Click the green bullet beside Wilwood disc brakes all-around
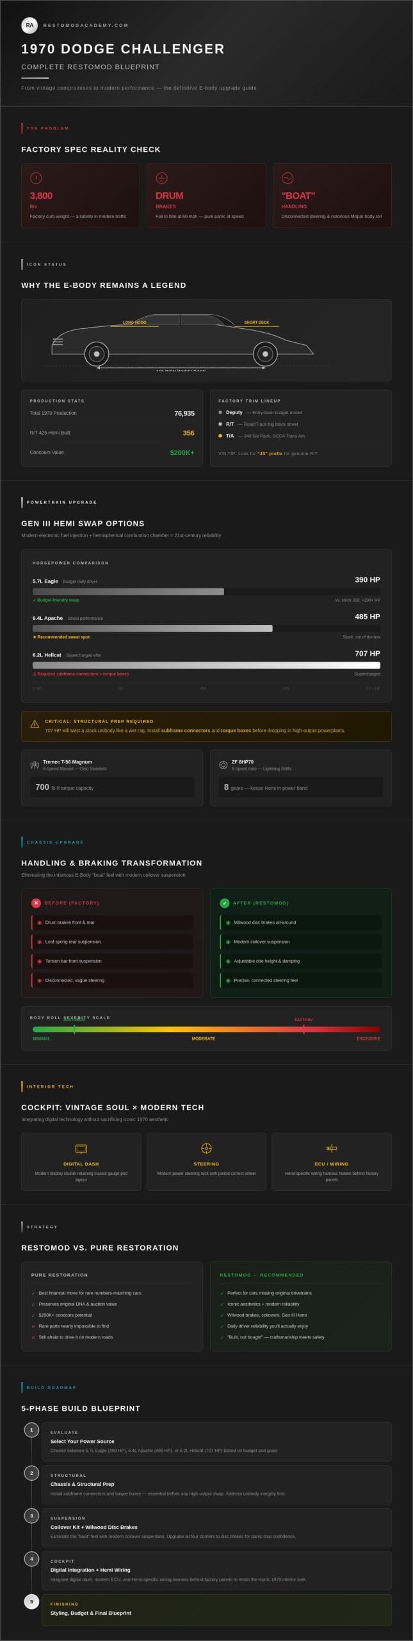 228,922
